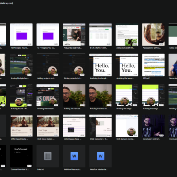Open the How To Succeed course overview thumbnail
Screen dimensions: 177x177
tap(21, 156)
